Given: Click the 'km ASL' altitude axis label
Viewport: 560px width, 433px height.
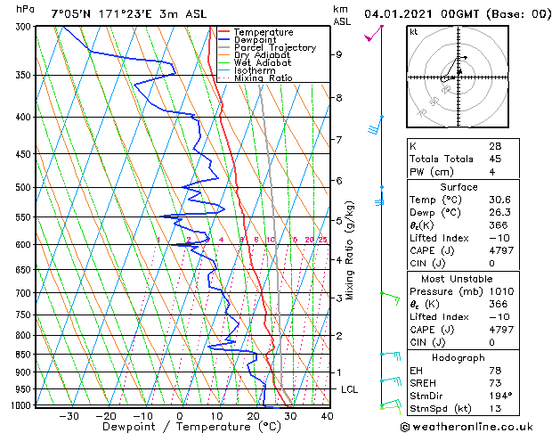Looking at the screenshot, I should pos(342,15).
